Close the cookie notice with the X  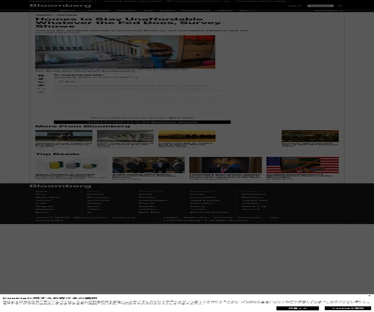click(369, 295)
